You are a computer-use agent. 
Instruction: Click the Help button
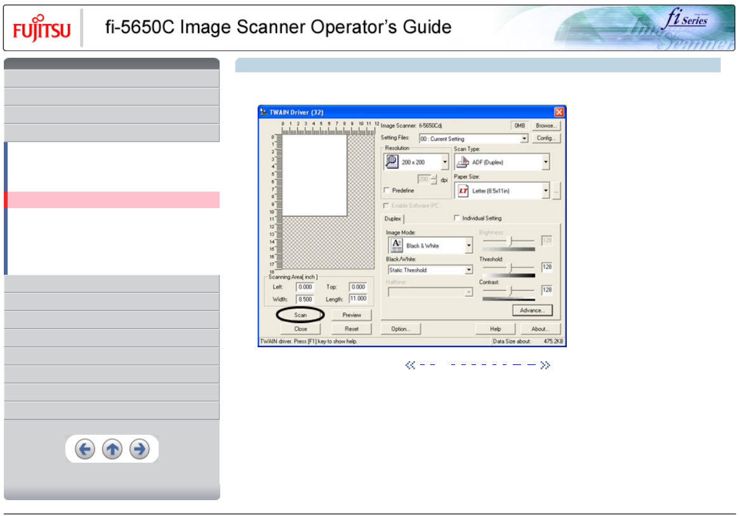(496, 329)
